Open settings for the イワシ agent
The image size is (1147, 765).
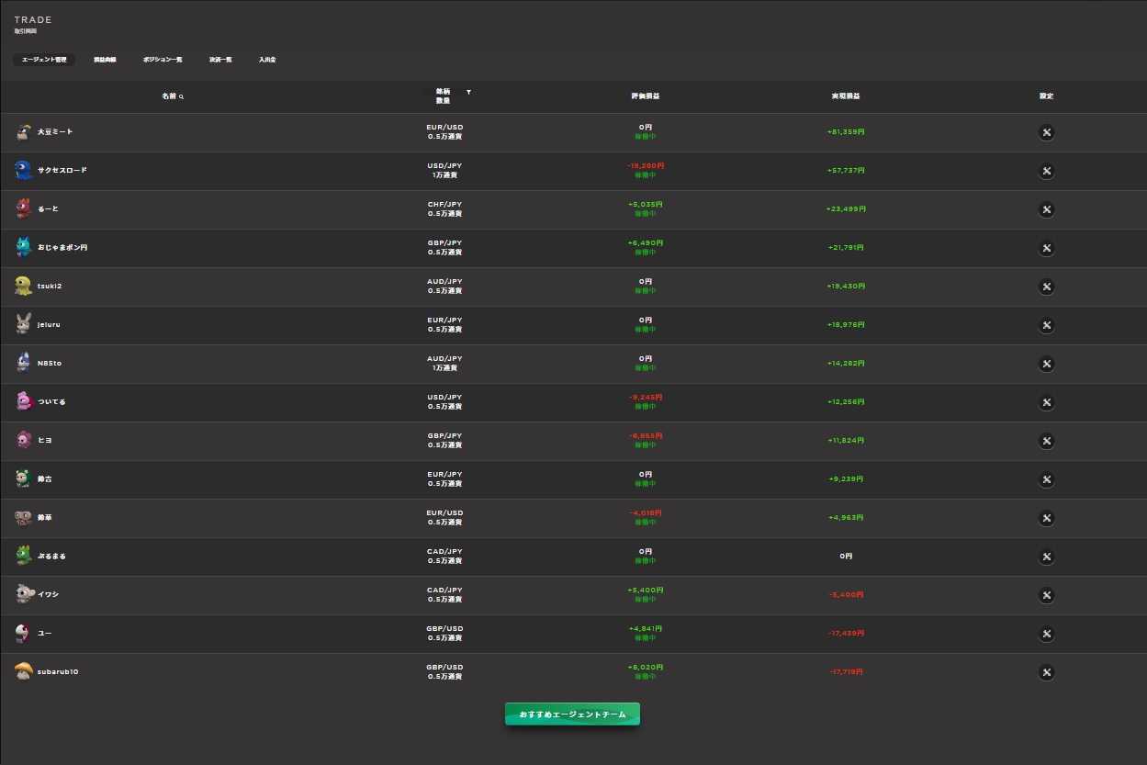(1046, 595)
